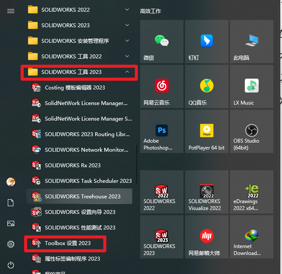The image size is (282, 274).
Task: Expand SOLIDWORKS 安装管理程序 folder chevron
Action: (x=127, y=41)
